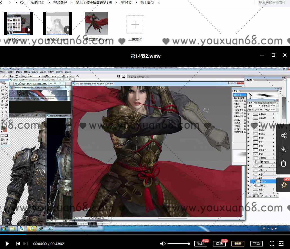This screenshot has height=249, width=290.
Task: Open the 超清 video quality selector
Action: [238, 244]
